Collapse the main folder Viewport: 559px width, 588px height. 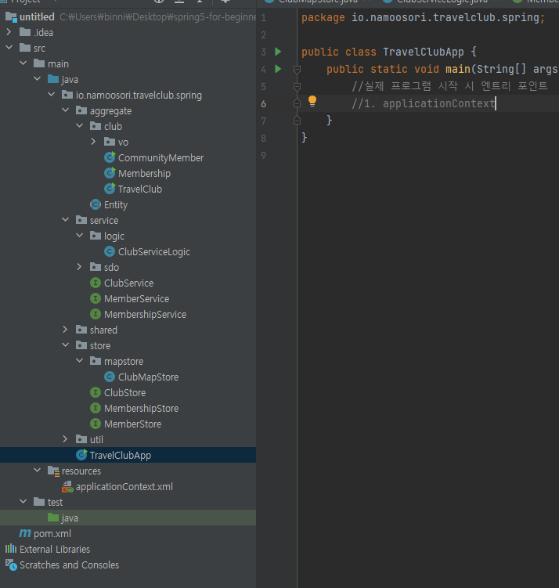click(23, 63)
